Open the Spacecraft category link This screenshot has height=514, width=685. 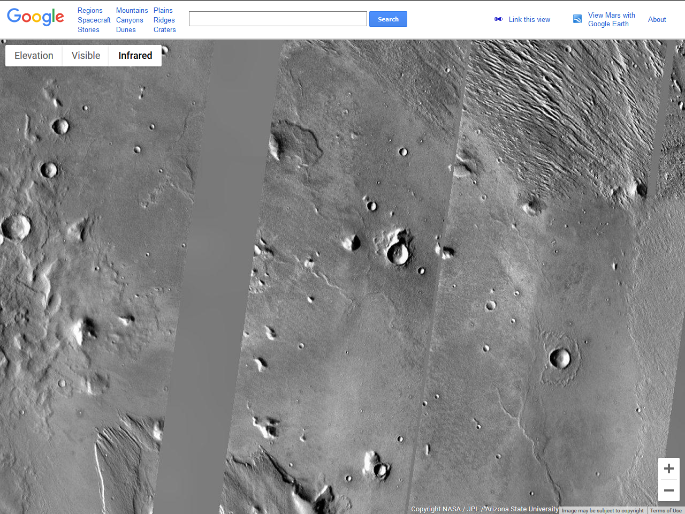[94, 20]
